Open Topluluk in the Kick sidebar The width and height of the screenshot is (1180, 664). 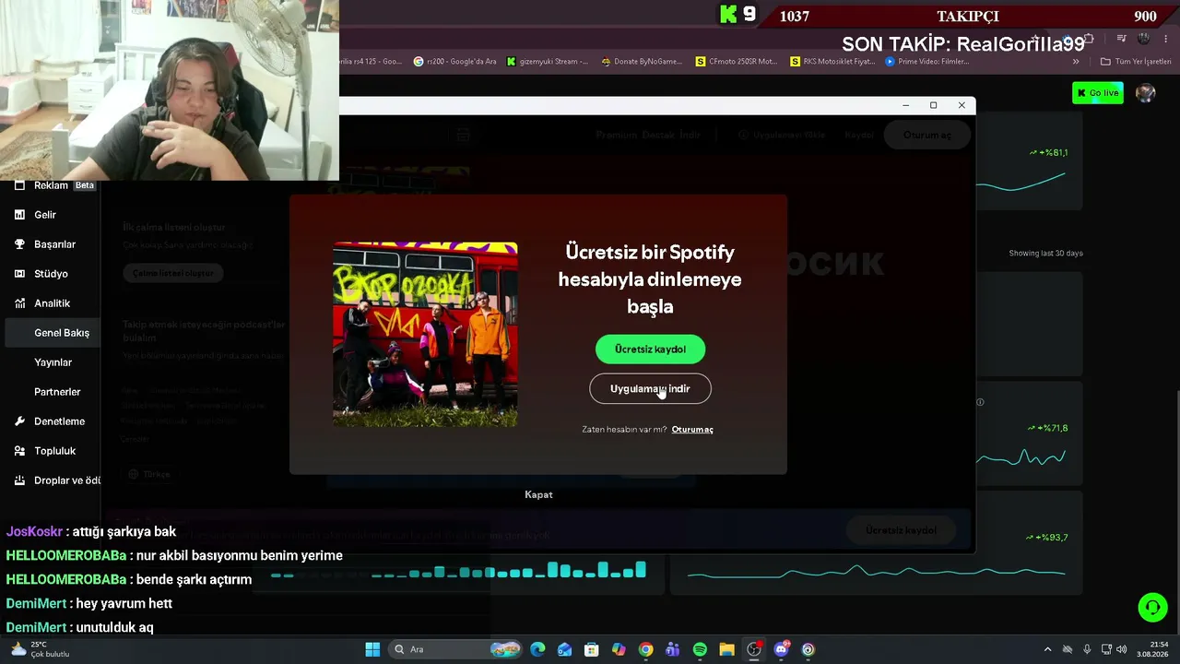[x=54, y=451]
